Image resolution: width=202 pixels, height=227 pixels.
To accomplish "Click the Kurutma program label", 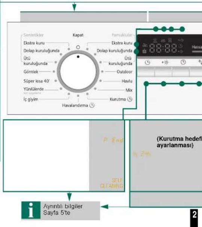I will (x=118, y=99).
